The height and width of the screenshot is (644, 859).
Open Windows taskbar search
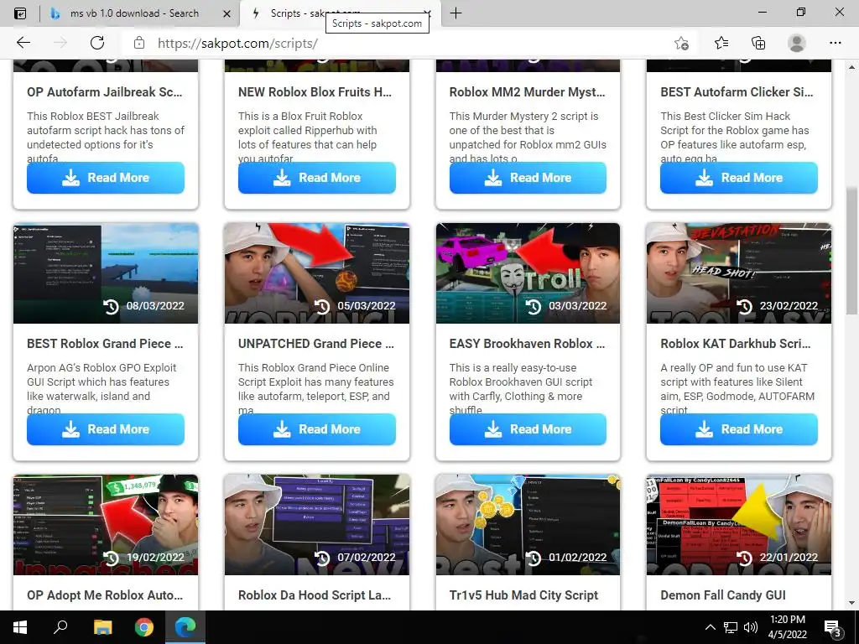[x=60, y=627]
